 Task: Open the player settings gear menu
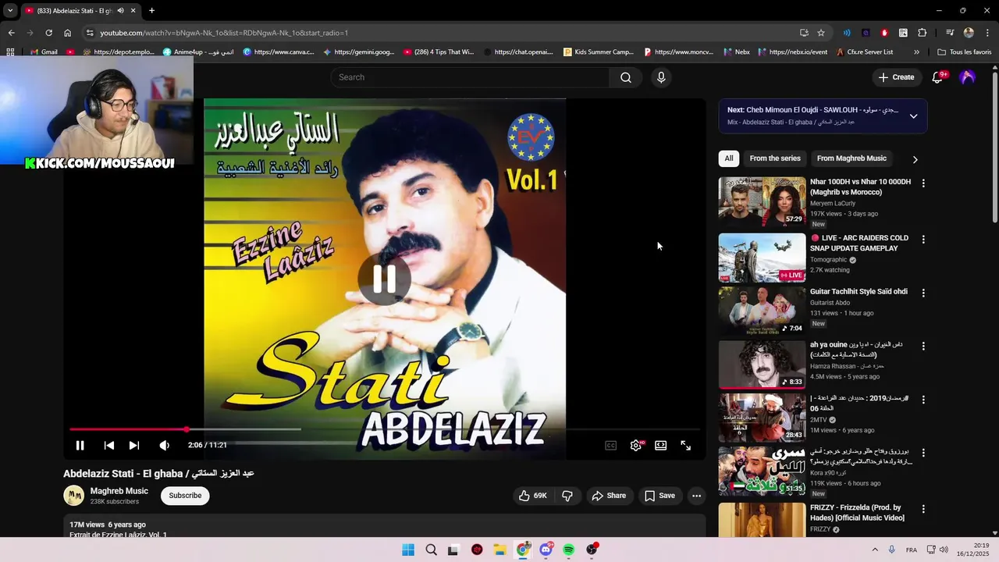point(636,445)
